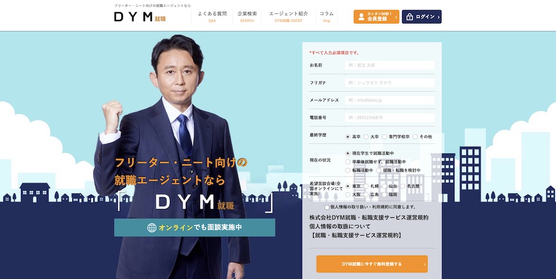The image size is (556, 279).
Task: Check the 個人情報の取り扱い agreement checkbox
Action: point(327,207)
